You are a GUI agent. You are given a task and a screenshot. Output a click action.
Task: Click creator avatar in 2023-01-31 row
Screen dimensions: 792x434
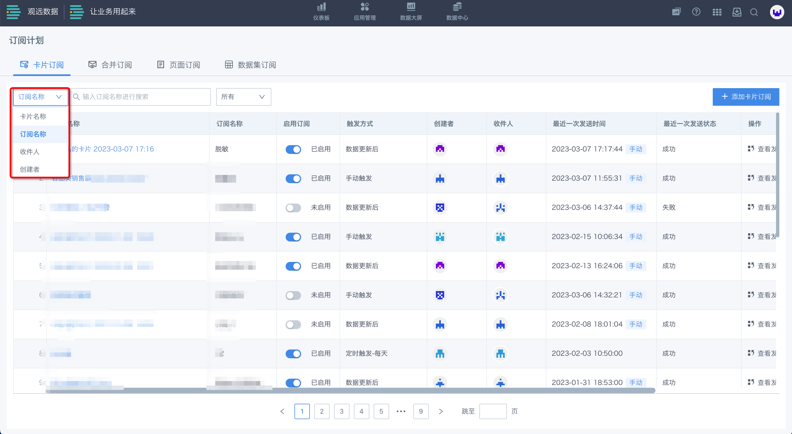pos(440,382)
